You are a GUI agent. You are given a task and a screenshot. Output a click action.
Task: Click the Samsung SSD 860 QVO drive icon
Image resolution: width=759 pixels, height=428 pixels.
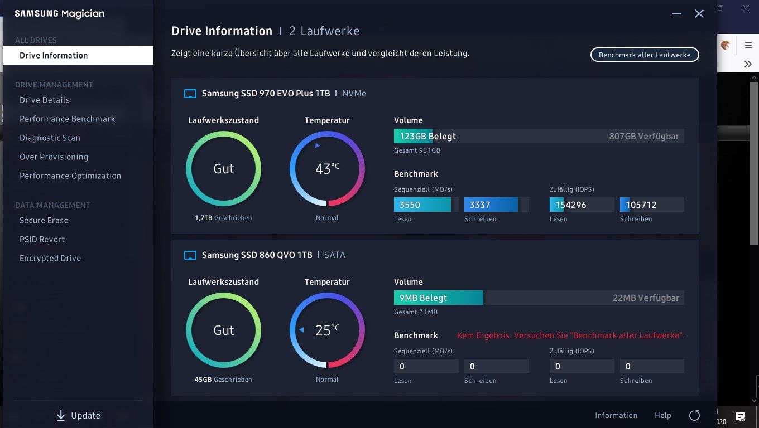[190, 255]
